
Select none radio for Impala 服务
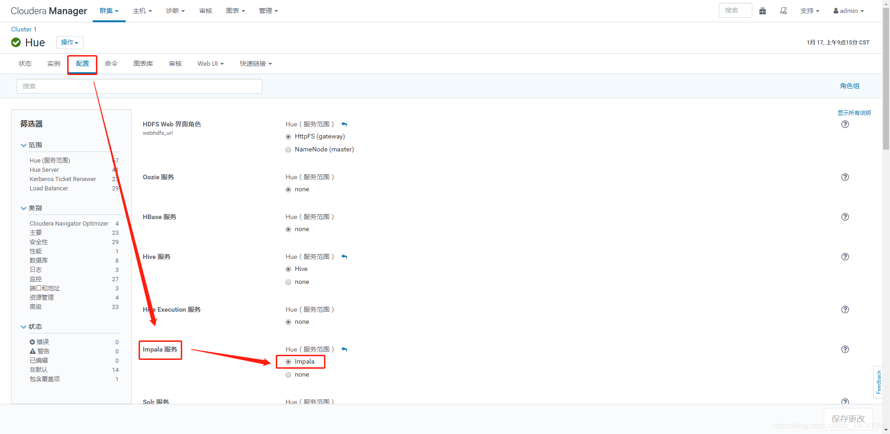(288, 375)
